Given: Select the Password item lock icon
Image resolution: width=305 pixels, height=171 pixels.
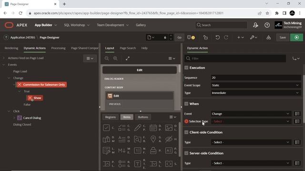Looking at the screenshot, I should (x=153, y=151).
